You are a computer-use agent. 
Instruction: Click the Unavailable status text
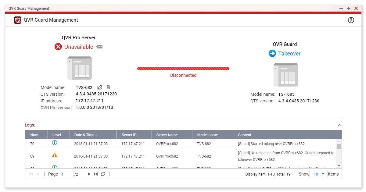click(79, 47)
